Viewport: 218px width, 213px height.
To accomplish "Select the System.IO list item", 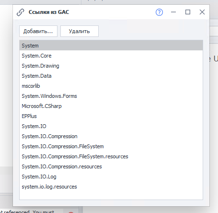I will (x=111, y=126).
